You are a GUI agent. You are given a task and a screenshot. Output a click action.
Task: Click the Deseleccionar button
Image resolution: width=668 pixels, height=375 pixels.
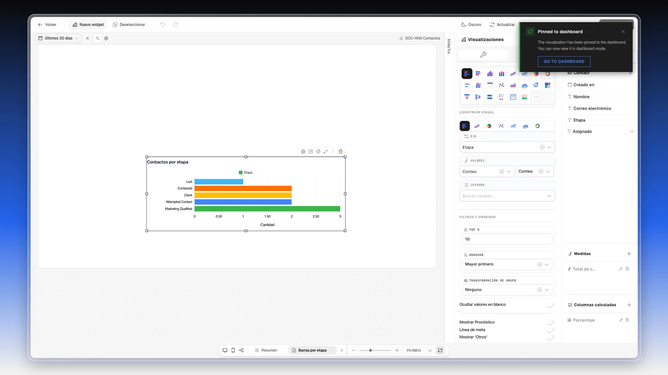coord(129,25)
